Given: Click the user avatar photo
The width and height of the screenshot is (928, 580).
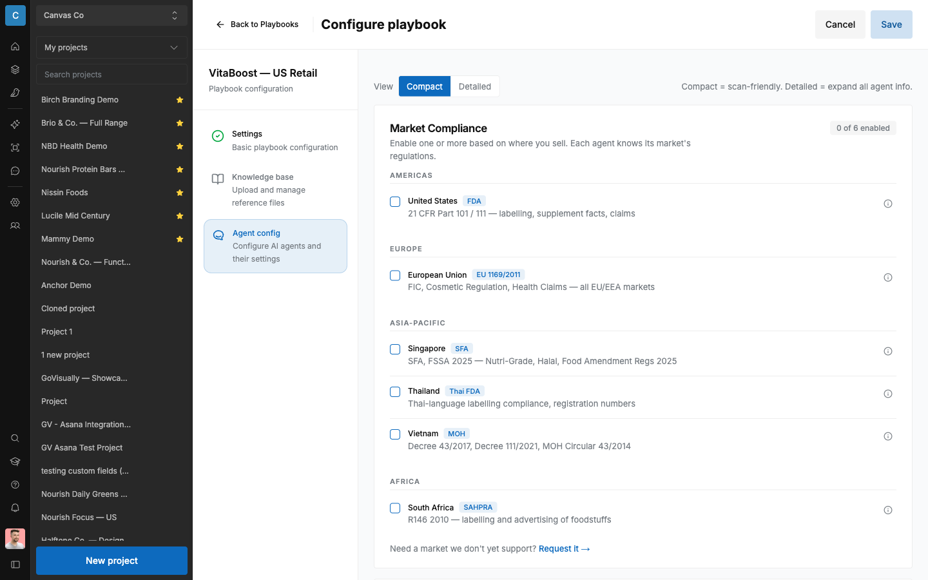Looking at the screenshot, I should tap(15, 539).
